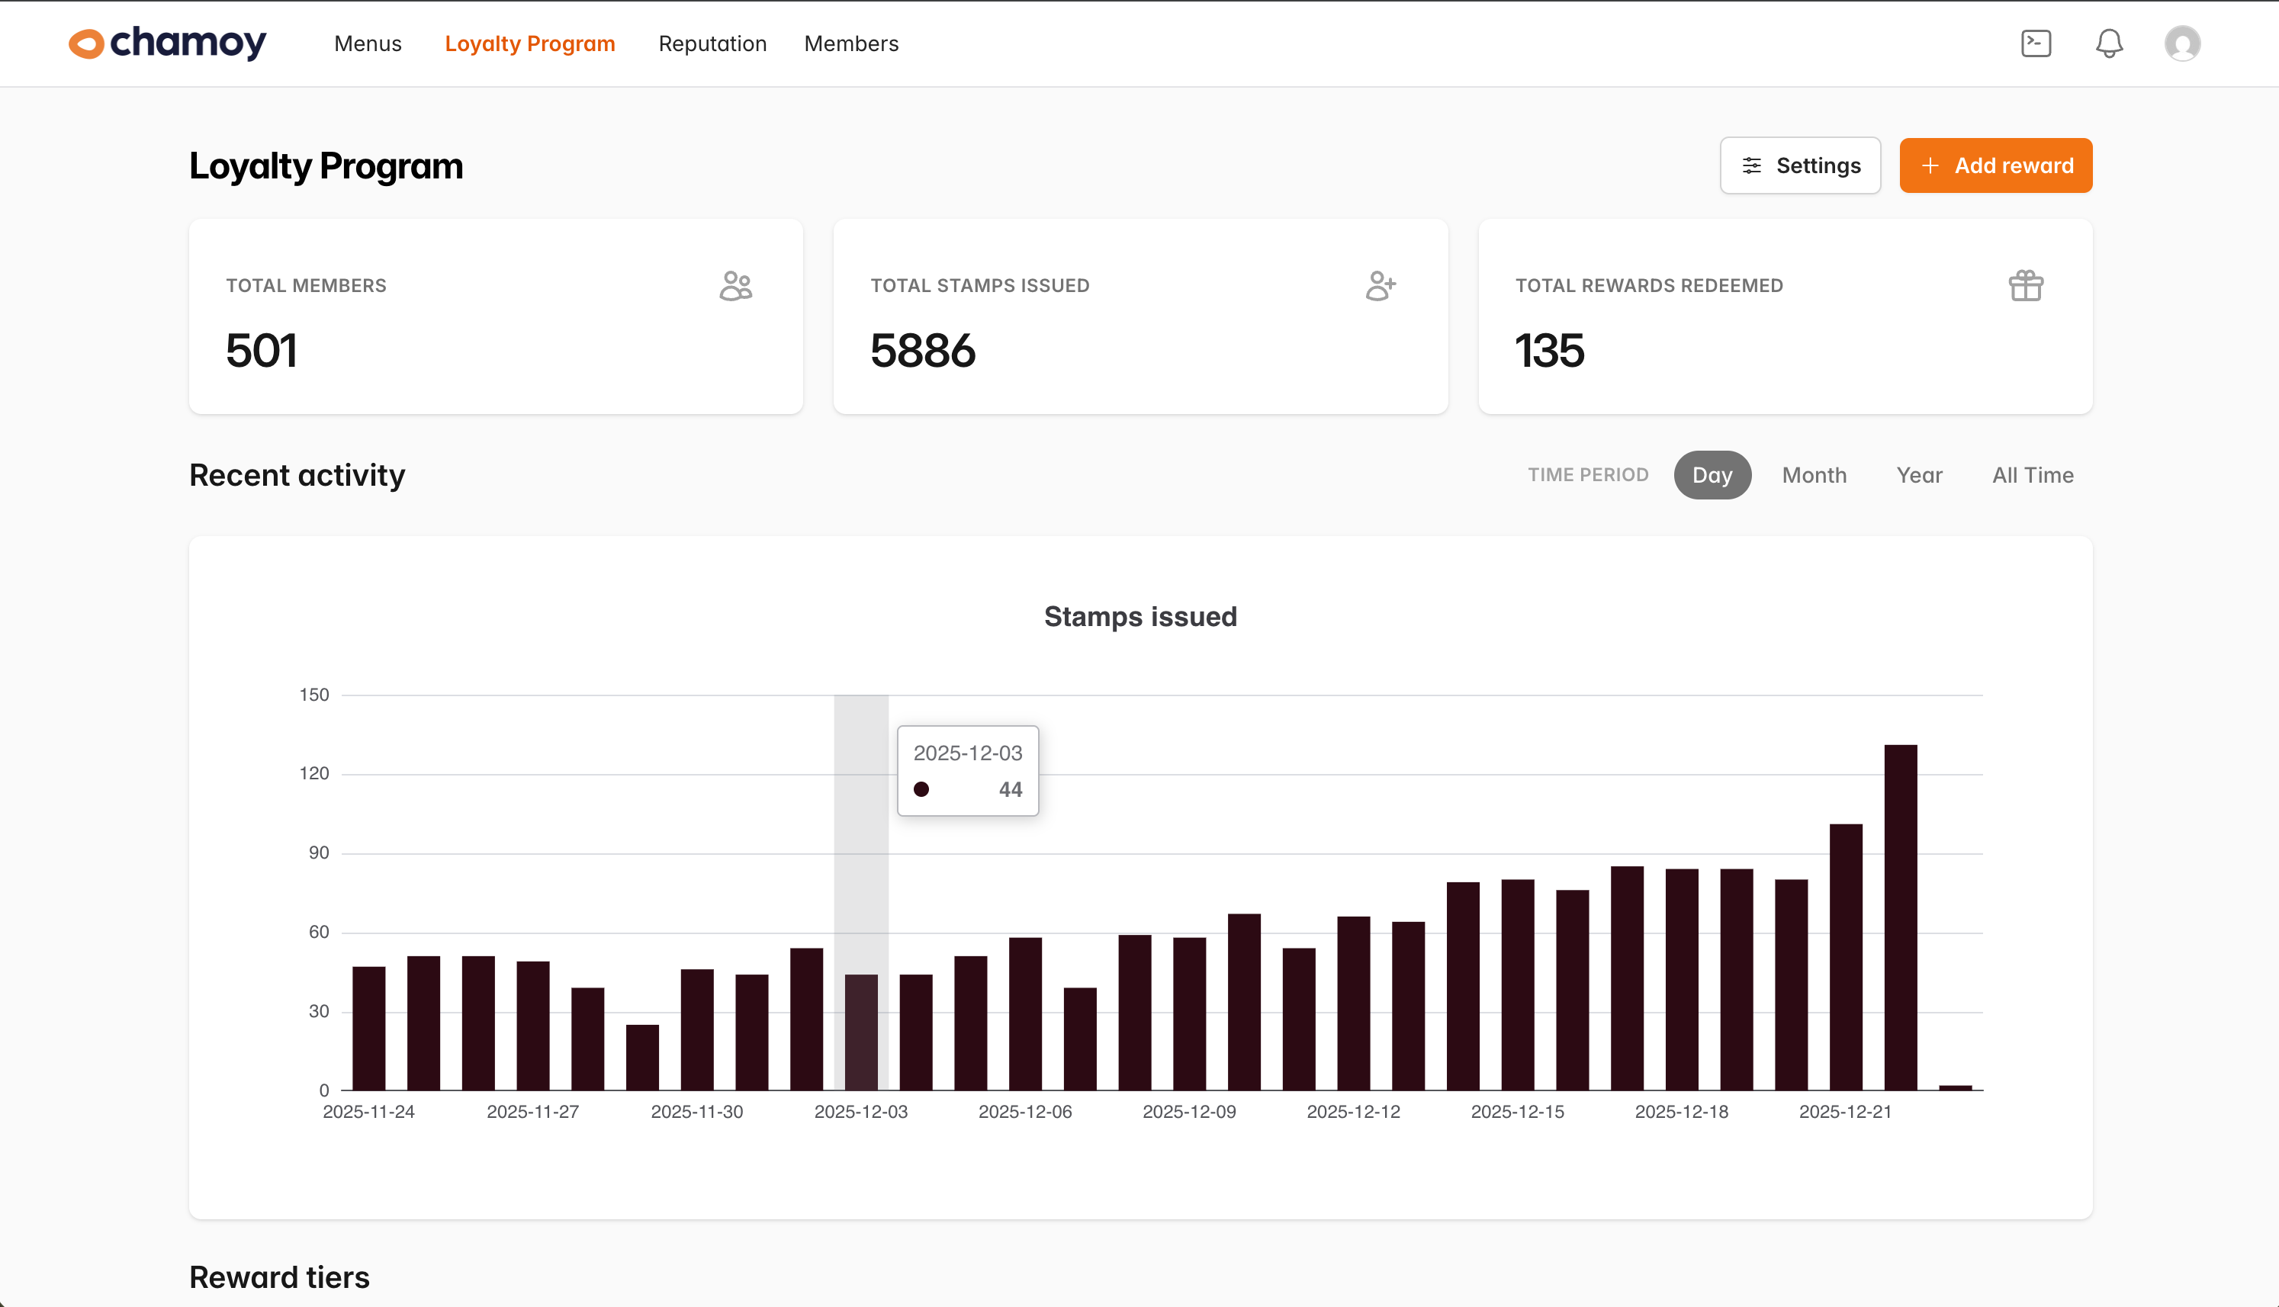
Task: Switch time period to Year
Action: point(1919,475)
